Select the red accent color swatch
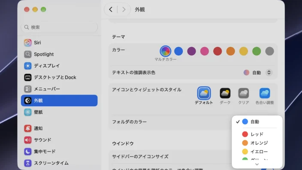Screen dimensions: 302x170 point(217,51)
